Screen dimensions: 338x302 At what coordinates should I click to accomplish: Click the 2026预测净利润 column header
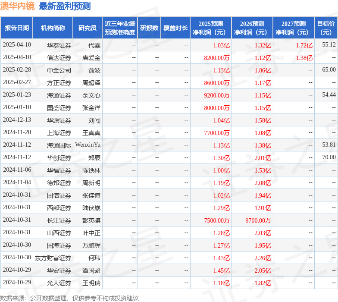(x=252, y=28)
